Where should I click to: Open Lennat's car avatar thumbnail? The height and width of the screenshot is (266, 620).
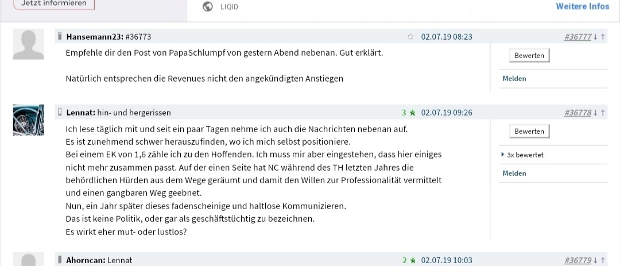(28, 120)
